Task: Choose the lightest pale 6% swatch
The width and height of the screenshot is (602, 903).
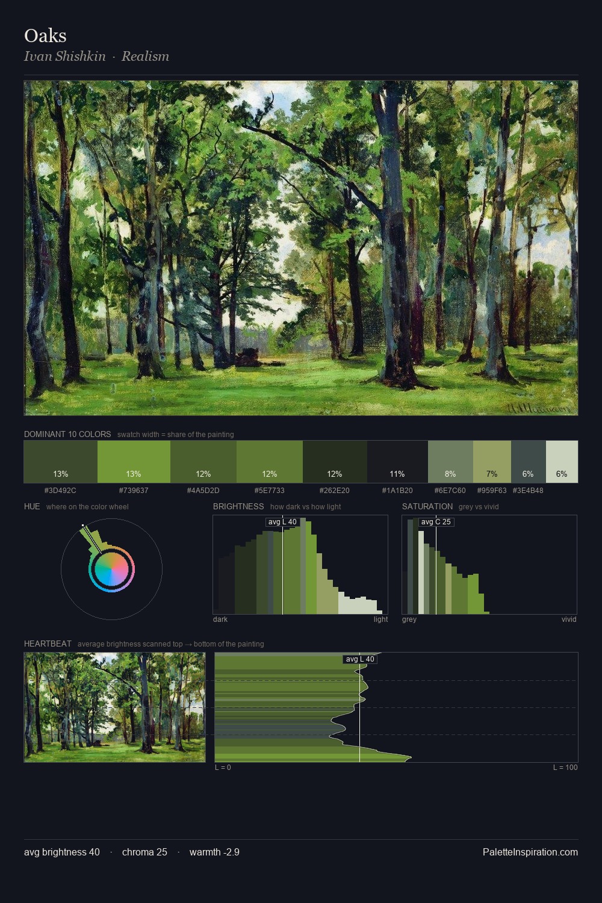Action: click(562, 462)
